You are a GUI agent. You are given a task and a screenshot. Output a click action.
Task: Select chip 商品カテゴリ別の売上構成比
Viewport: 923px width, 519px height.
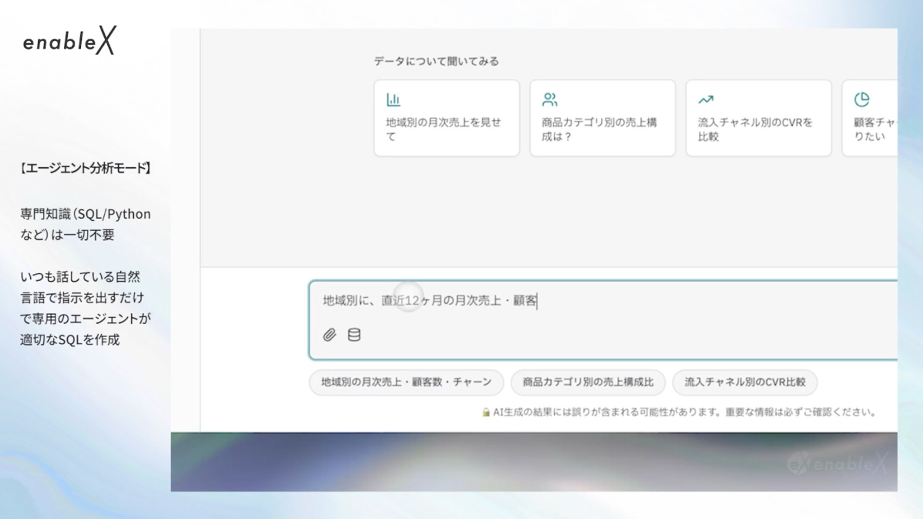(x=588, y=382)
